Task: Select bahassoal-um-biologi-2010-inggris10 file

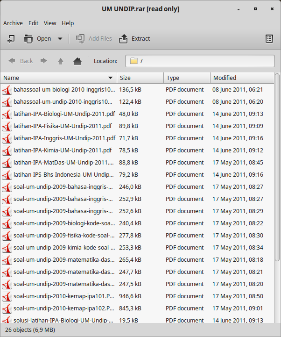Action: click(137, 90)
